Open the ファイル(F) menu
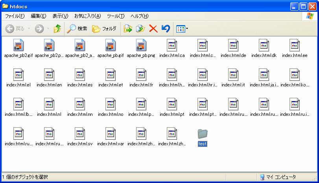319x183 pixels. point(15,16)
